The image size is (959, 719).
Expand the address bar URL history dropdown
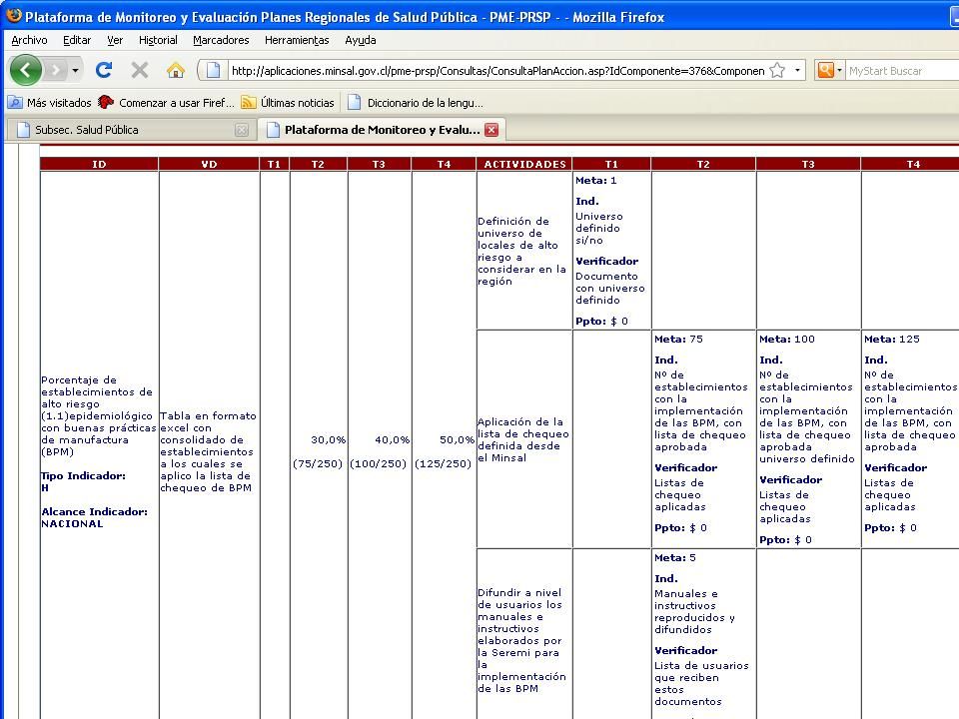coord(797,70)
